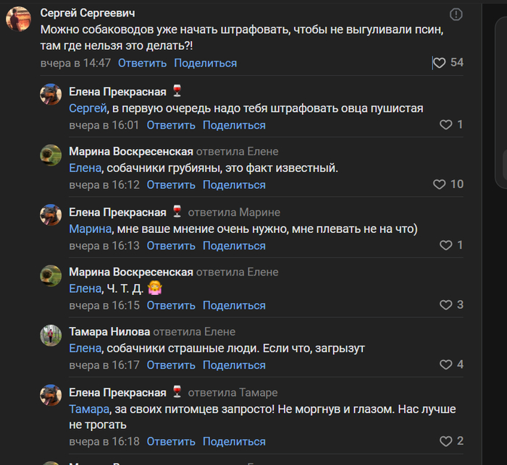Click the "Марина" mention in the 16:13 comment

[x=91, y=229]
